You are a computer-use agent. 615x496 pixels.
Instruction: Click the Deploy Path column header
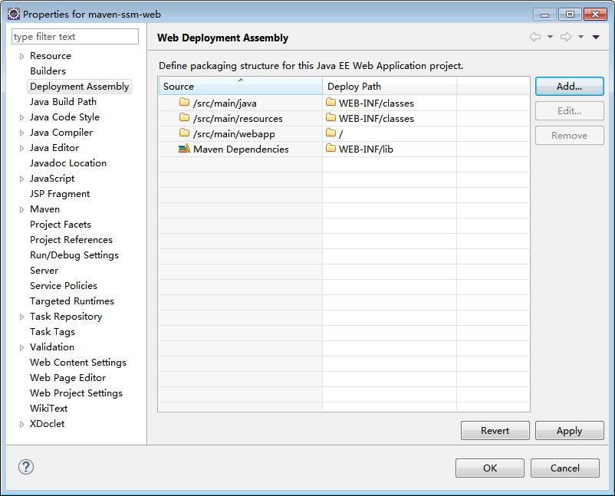click(x=390, y=86)
